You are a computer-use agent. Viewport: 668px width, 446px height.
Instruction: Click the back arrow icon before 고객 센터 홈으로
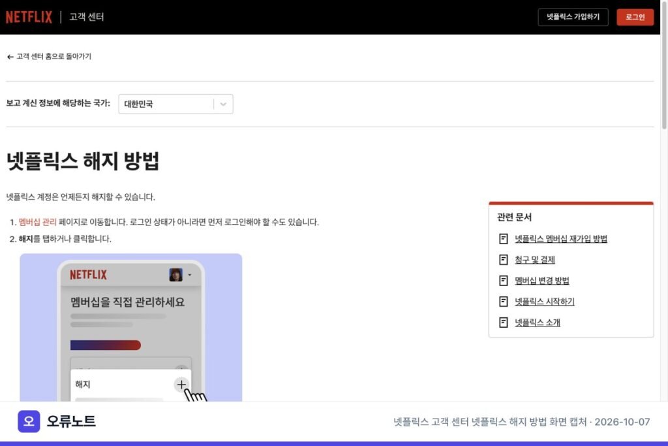point(10,57)
